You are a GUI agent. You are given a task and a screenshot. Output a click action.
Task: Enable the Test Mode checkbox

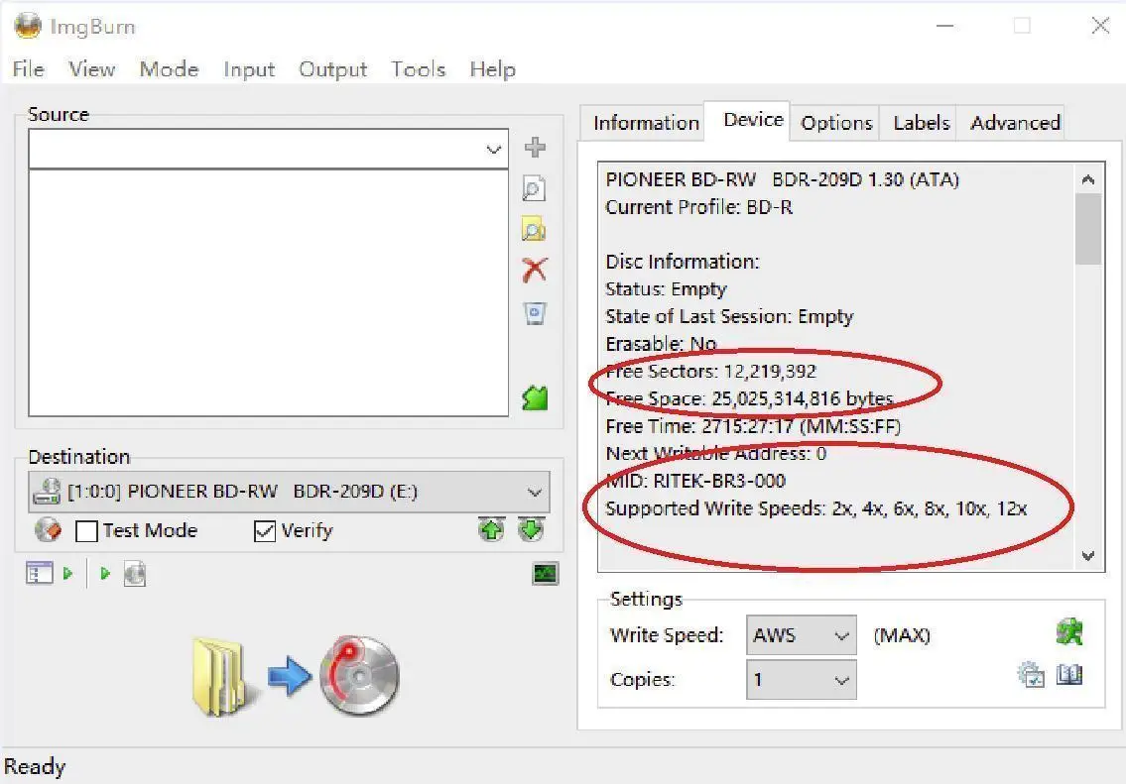tap(86, 531)
